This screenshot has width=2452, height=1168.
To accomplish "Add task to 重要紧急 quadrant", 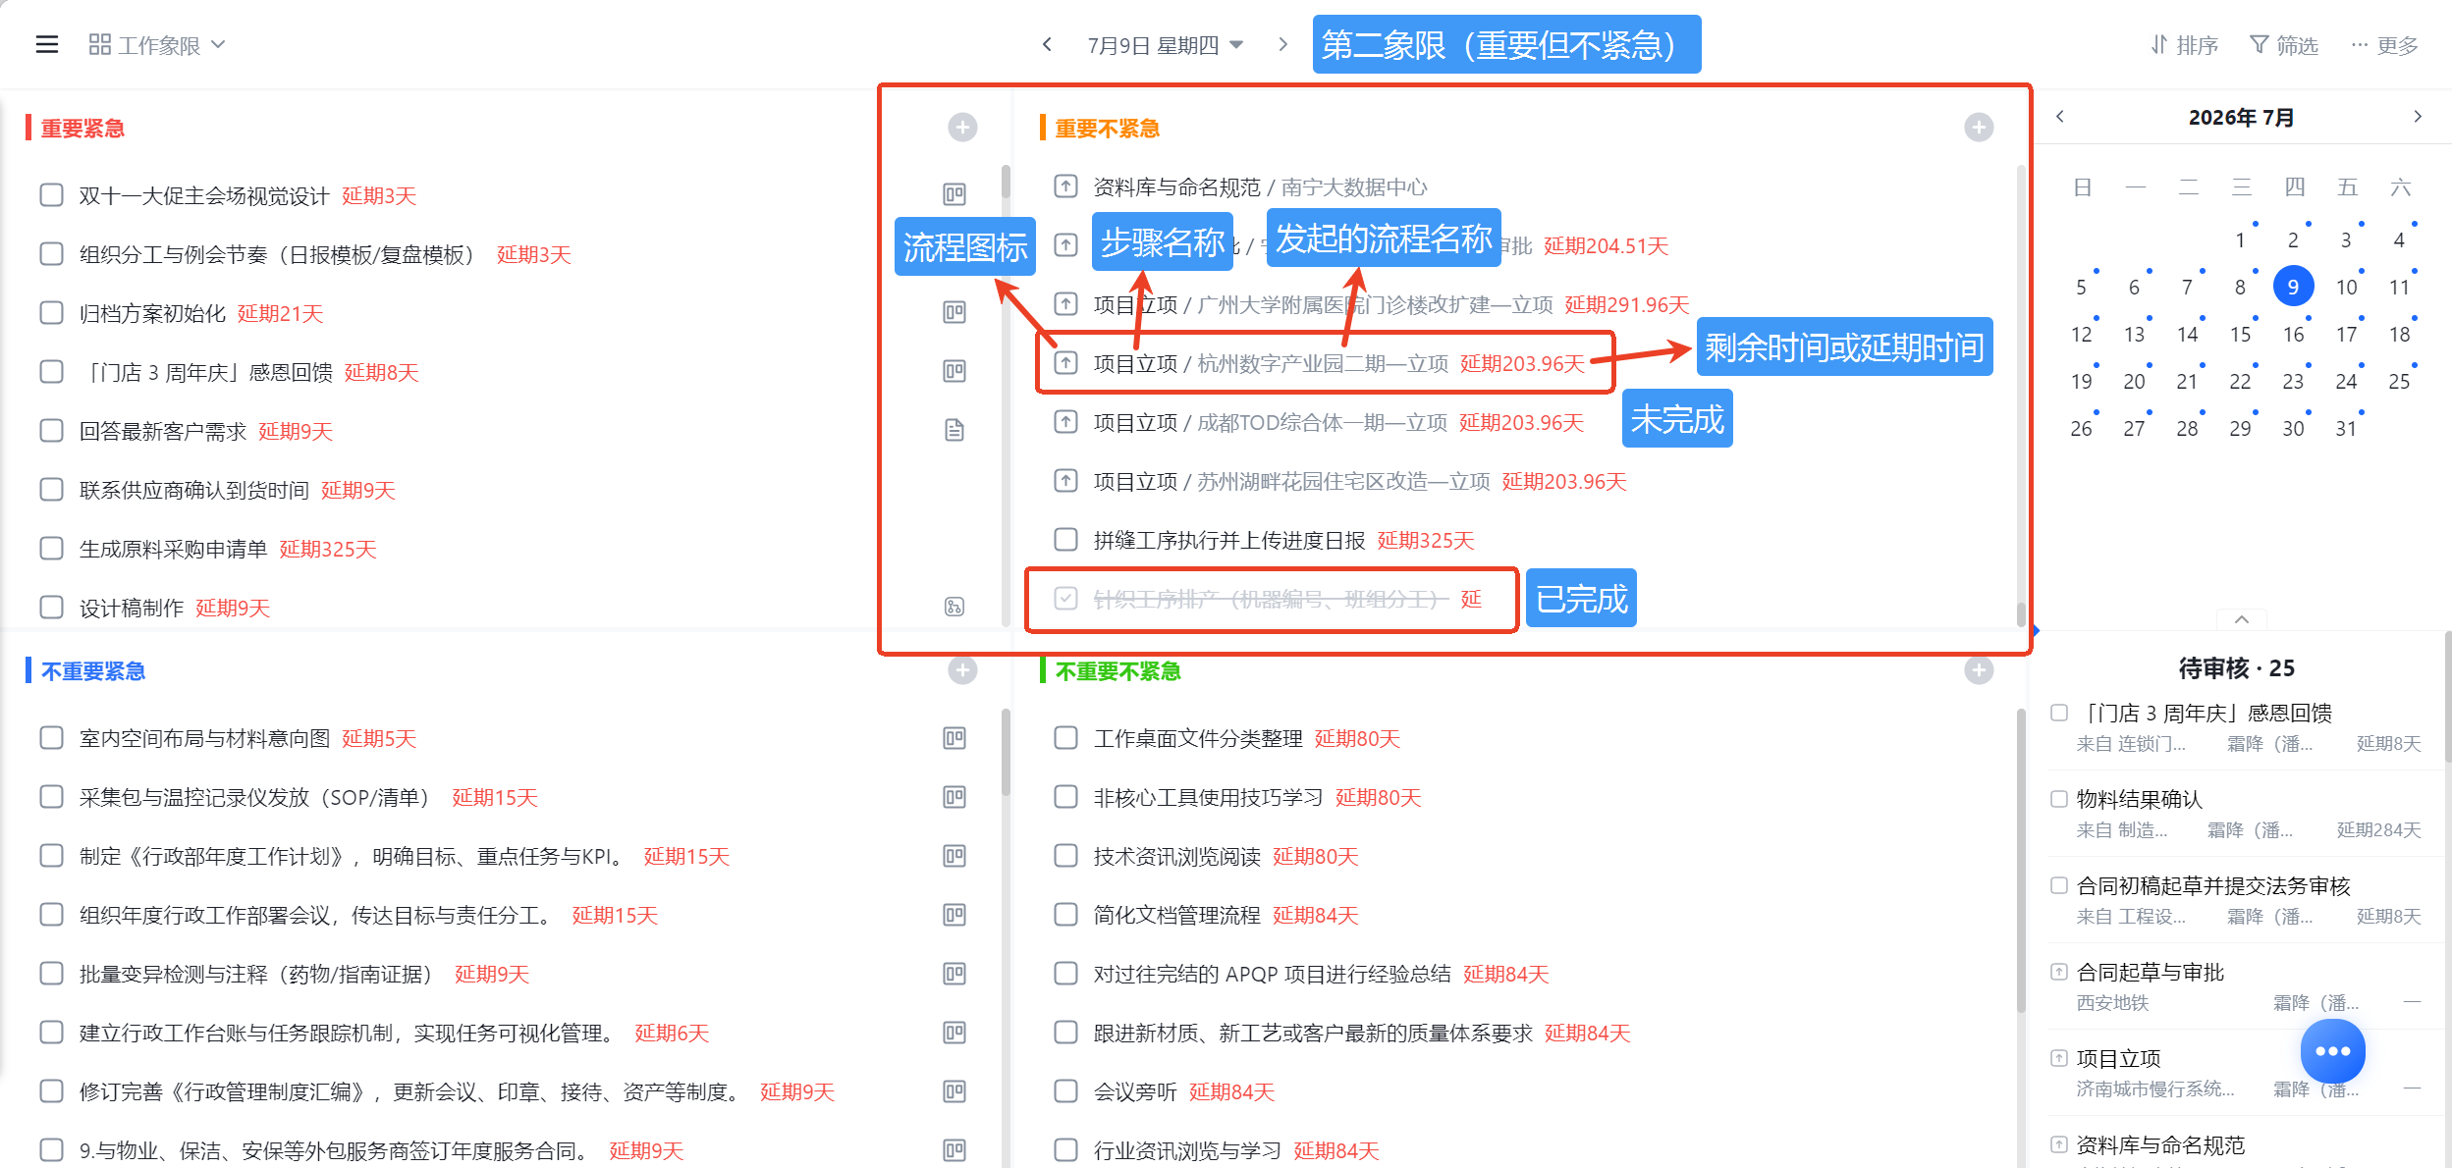I will click(962, 128).
